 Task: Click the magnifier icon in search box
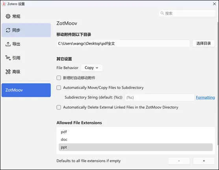tap(162, 13)
